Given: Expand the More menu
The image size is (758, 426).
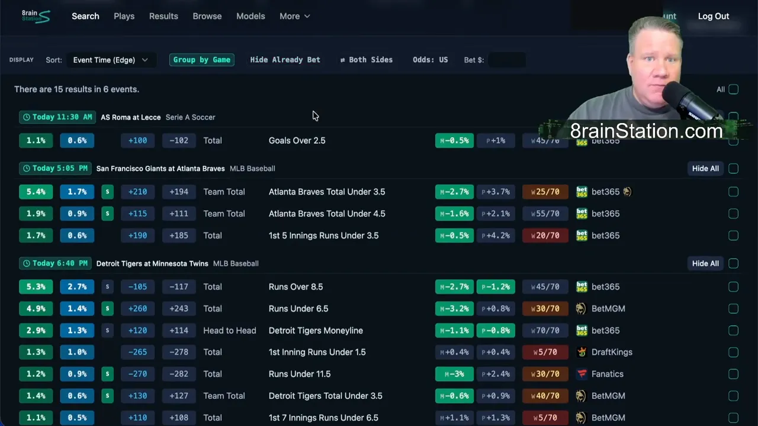Looking at the screenshot, I should [294, 16].
